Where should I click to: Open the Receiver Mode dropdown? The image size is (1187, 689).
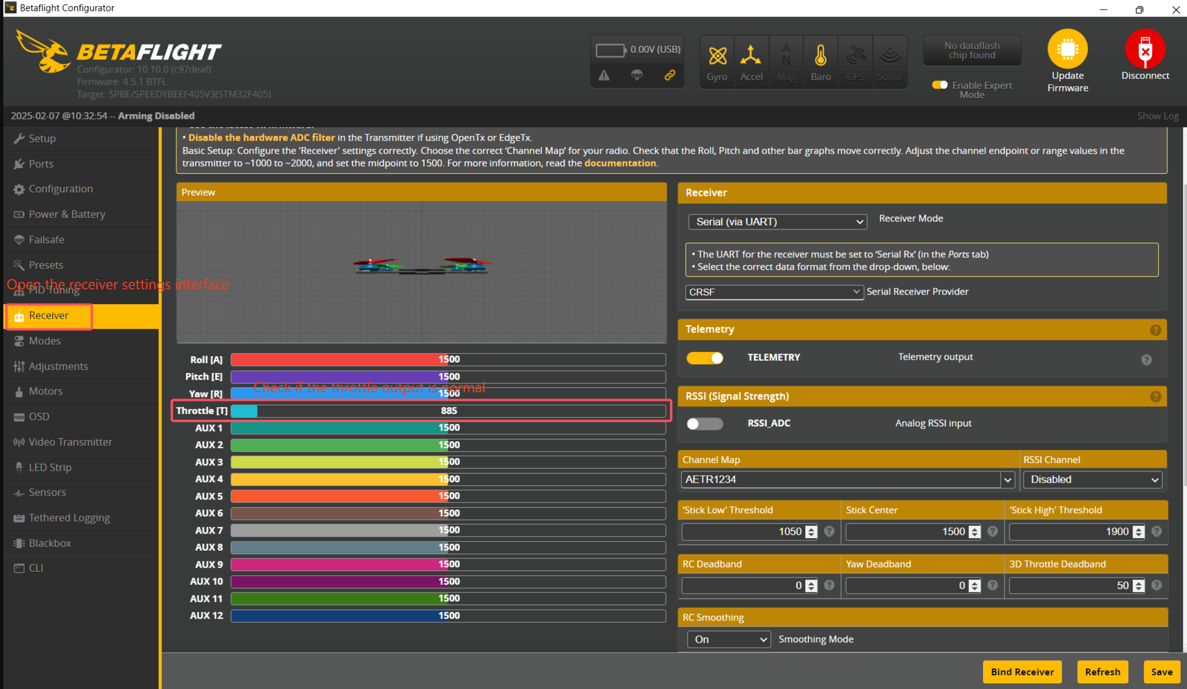click(777, 222)
